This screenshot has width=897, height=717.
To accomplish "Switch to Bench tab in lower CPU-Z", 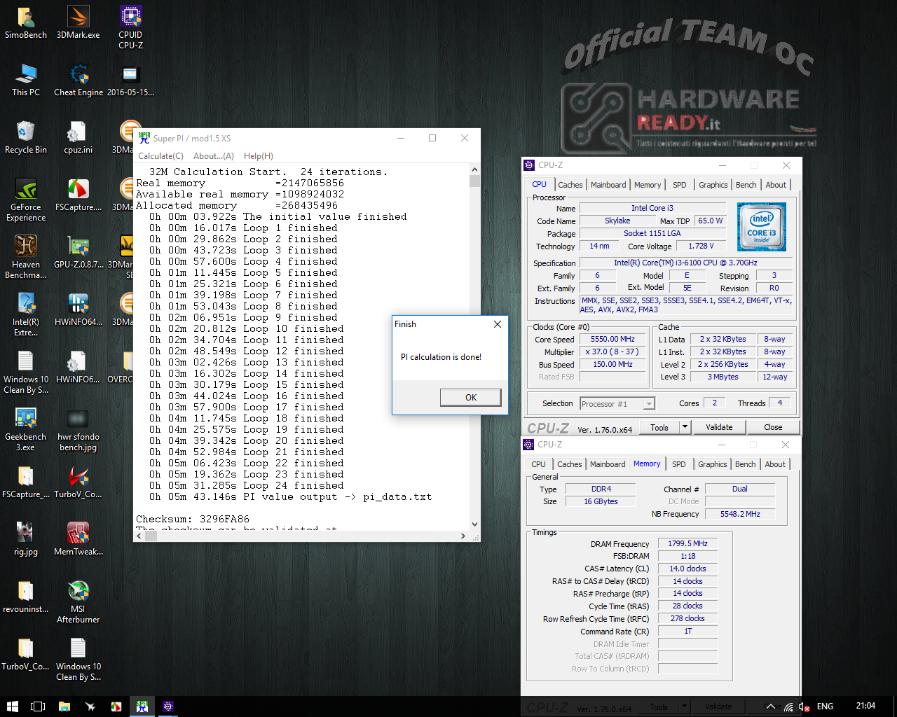I will pos(746,464).
